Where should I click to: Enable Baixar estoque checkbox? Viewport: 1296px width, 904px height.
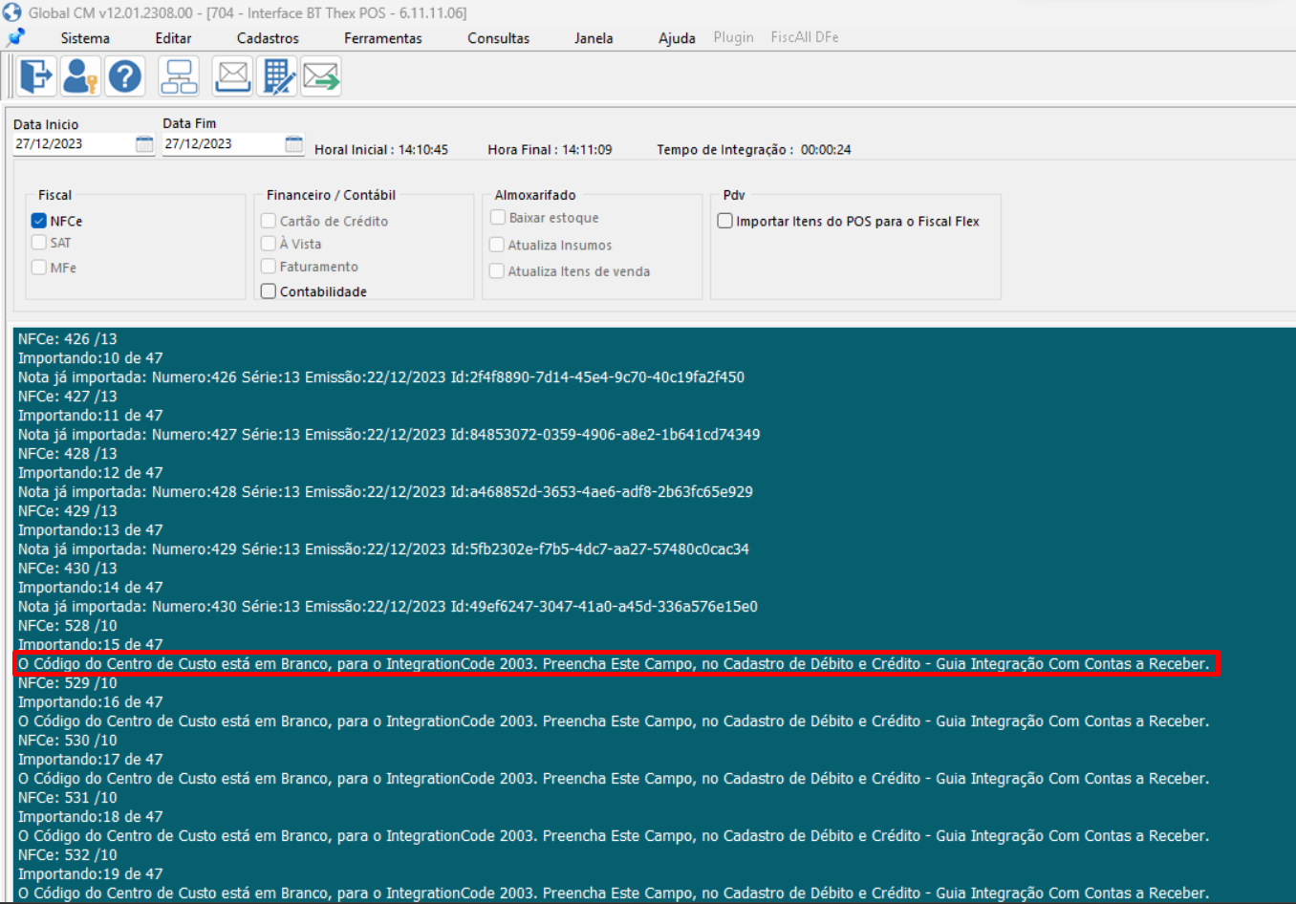497,218
